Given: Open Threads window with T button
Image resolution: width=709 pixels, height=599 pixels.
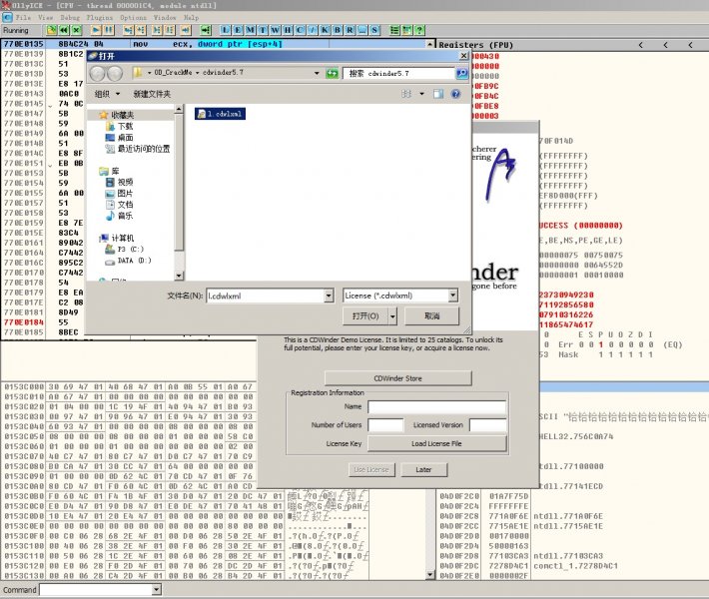Looking at the screenshot, I should [263, 30].
